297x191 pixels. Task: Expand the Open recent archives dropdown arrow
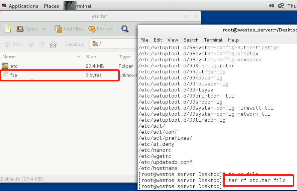click(x=43, y=29)
